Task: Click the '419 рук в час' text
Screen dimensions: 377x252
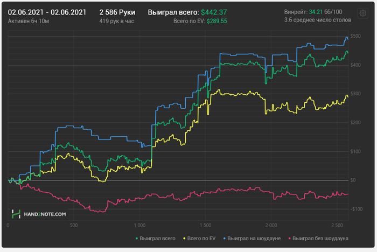Action: pyautogui.click(x=117, y=21)
